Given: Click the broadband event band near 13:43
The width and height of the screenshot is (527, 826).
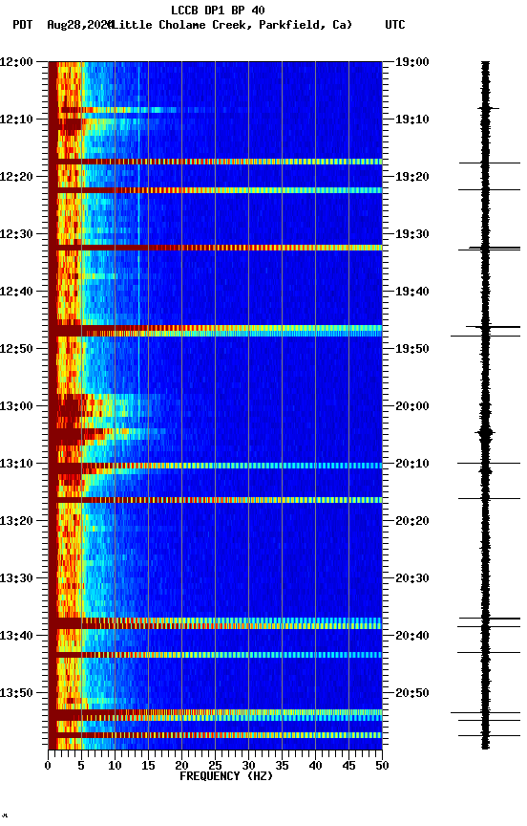Looking at the screenshot, I should coord(215,655).
